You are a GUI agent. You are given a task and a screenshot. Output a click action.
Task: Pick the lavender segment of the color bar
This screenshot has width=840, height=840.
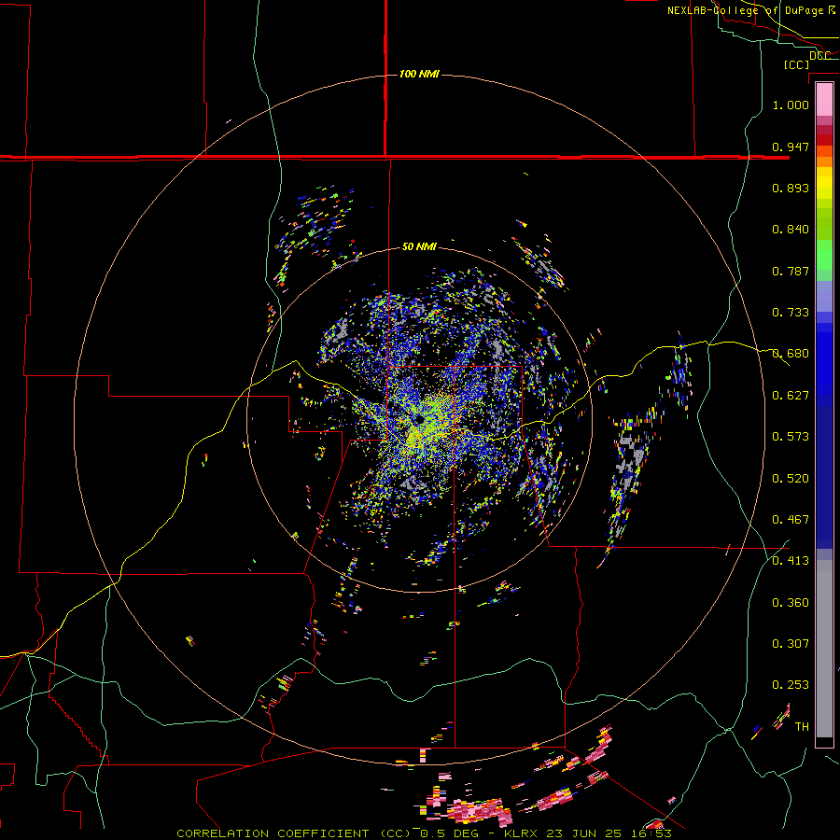pyautogui.click(x=824, y=296)
